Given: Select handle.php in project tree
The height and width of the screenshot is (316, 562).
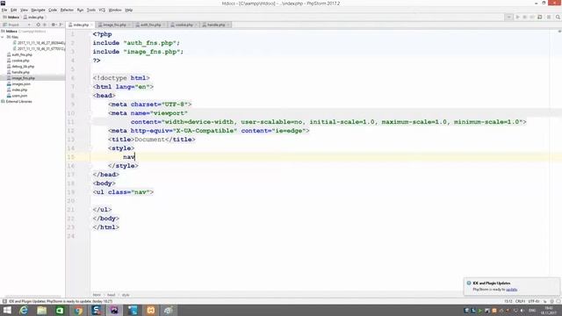Looking at the screenshot, I should click(20, 72).
